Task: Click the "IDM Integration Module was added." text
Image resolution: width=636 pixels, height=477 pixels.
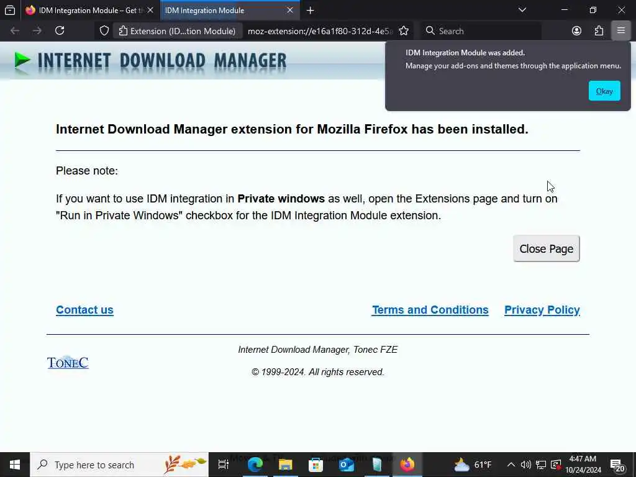Action: coord(465,53)
